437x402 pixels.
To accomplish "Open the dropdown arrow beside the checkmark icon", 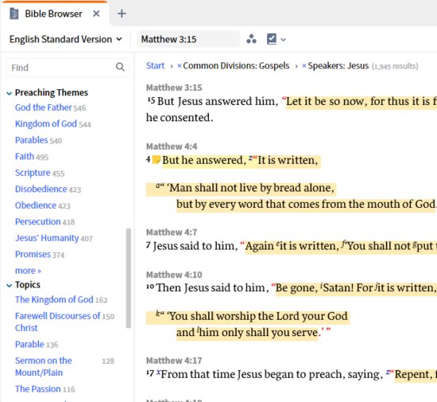I will [x=284, y=40].
